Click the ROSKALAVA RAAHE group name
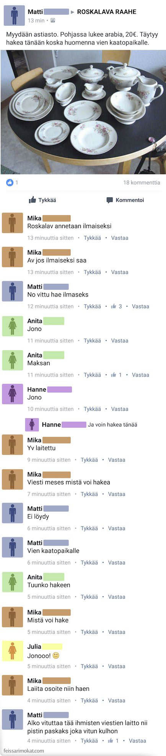 pyautogui.click(x=107, y=12)
